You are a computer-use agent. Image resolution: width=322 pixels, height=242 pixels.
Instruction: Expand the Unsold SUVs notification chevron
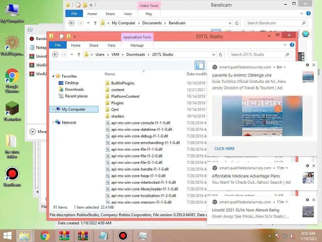[287, 202]
